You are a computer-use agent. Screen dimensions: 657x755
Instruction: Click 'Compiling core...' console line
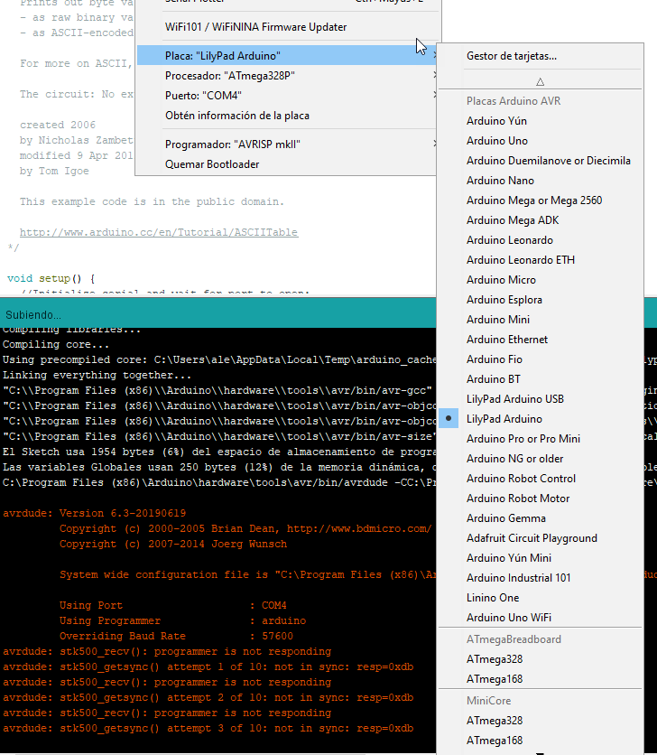(56, 344)
